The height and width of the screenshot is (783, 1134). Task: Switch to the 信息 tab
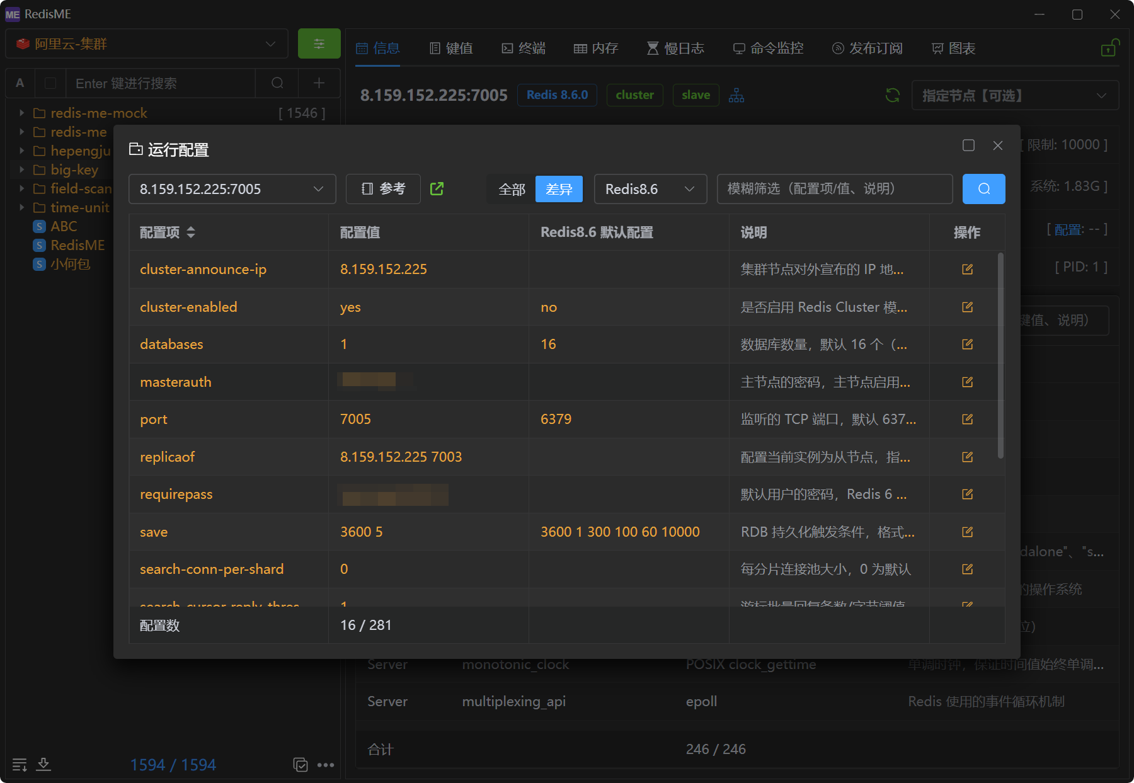[x=378, y=48]
